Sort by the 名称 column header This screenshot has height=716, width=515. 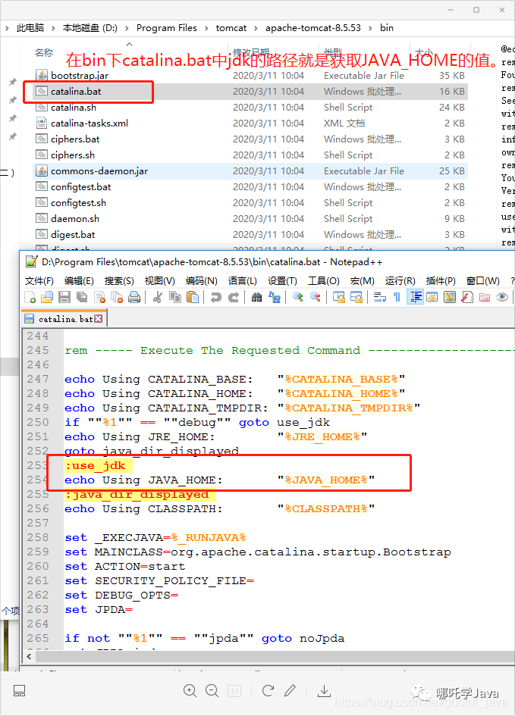pos(44,52)
